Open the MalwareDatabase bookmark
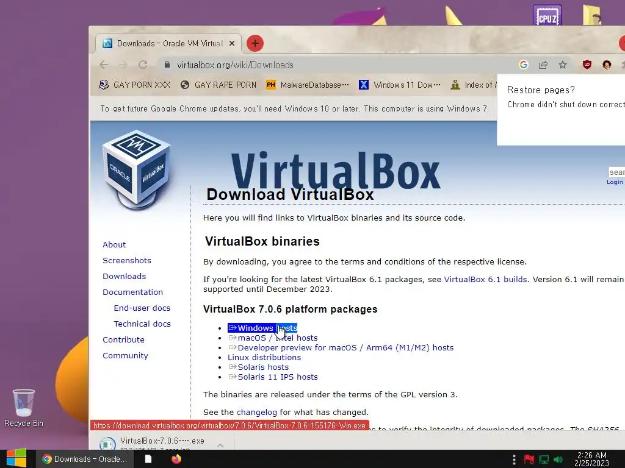This screenshot has width=625, height=468. tap(308, 85)
